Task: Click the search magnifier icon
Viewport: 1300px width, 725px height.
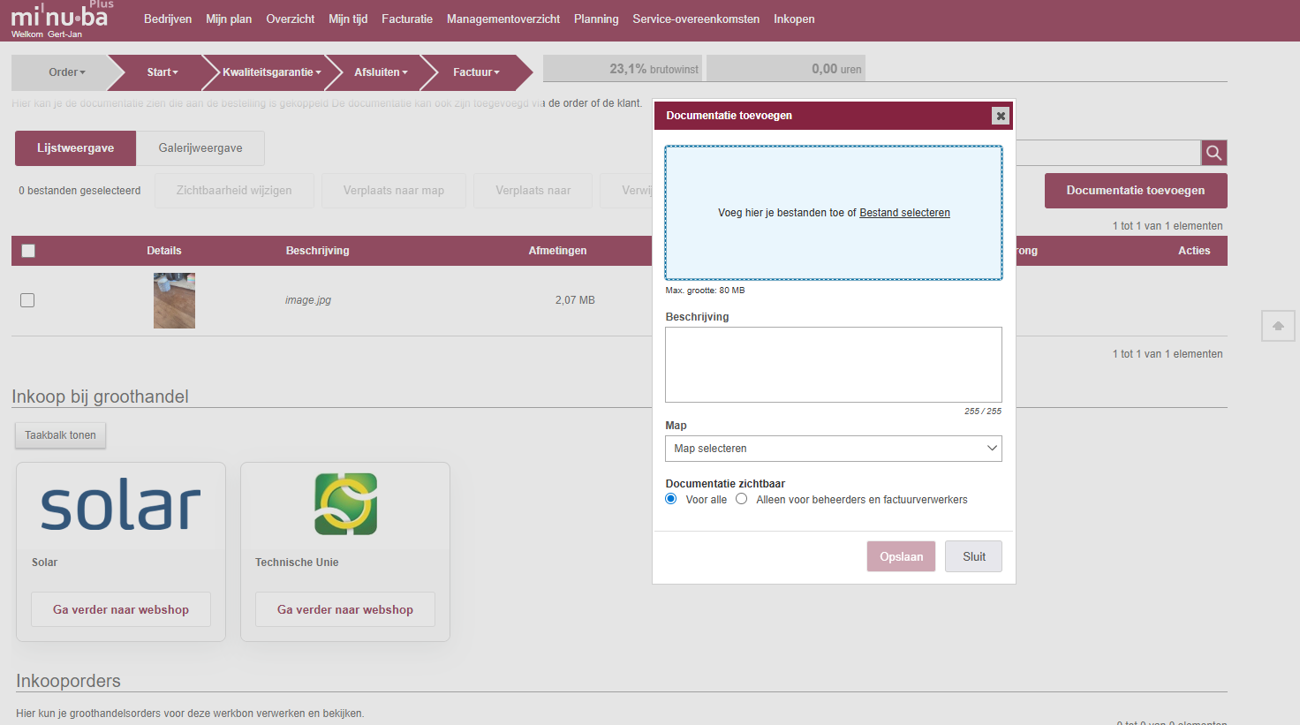Action: pyautogui.click(x=1213, y=153)
